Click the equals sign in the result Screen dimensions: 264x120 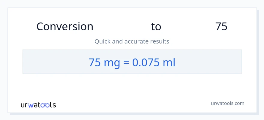[x=126, y=62]
